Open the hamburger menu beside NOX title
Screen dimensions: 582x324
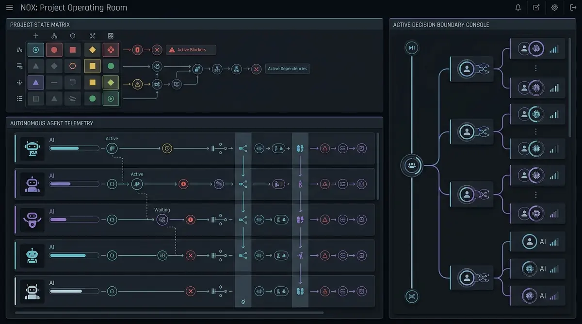pos(9,8)
